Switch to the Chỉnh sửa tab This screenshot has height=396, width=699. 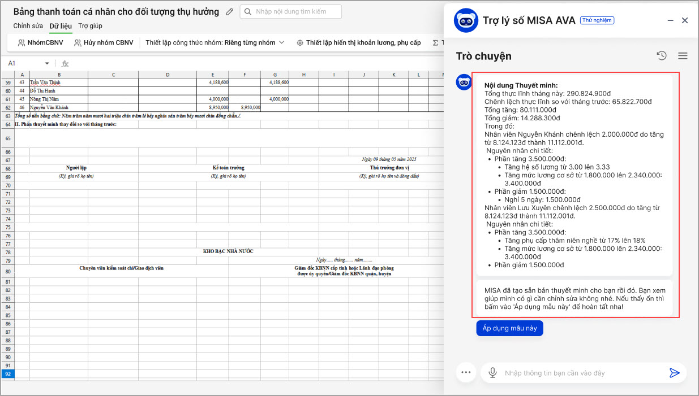[28, 26]
